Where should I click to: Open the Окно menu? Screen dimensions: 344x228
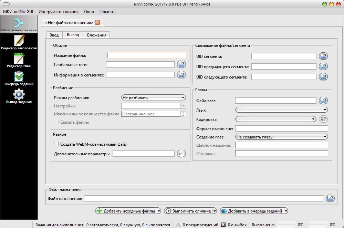[89, 12]
